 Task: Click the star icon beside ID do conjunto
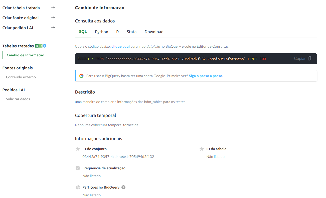click(x=78, y=149)
